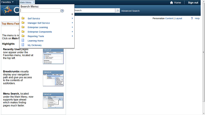This screenshot has height=115, width=205.
Task: Click the Enterprise Learning folder icon
Action: pos(23,27)
